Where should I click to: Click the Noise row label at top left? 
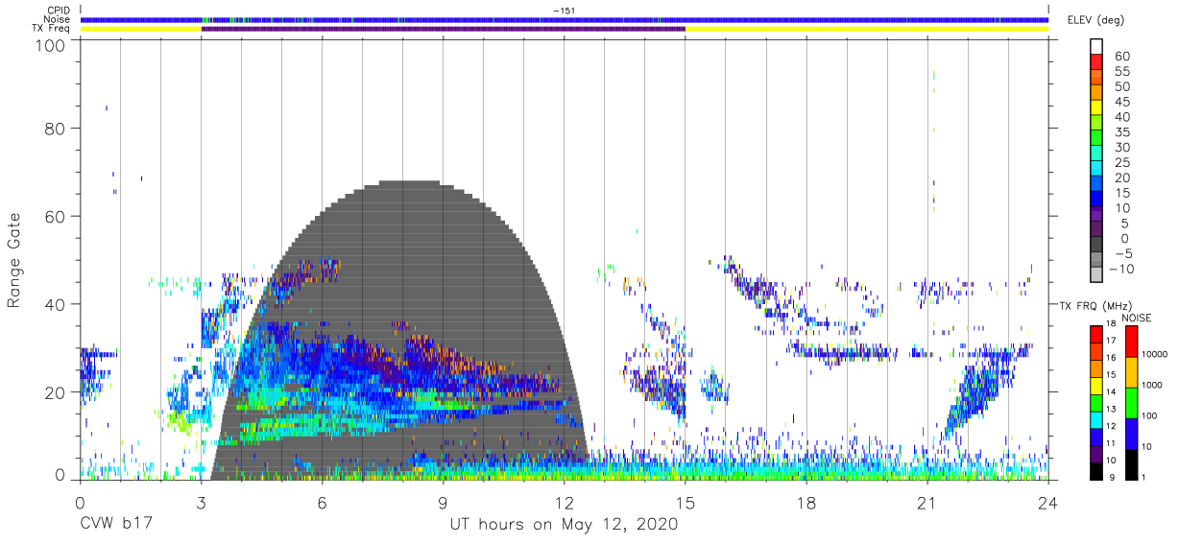(x=59, y=19)
